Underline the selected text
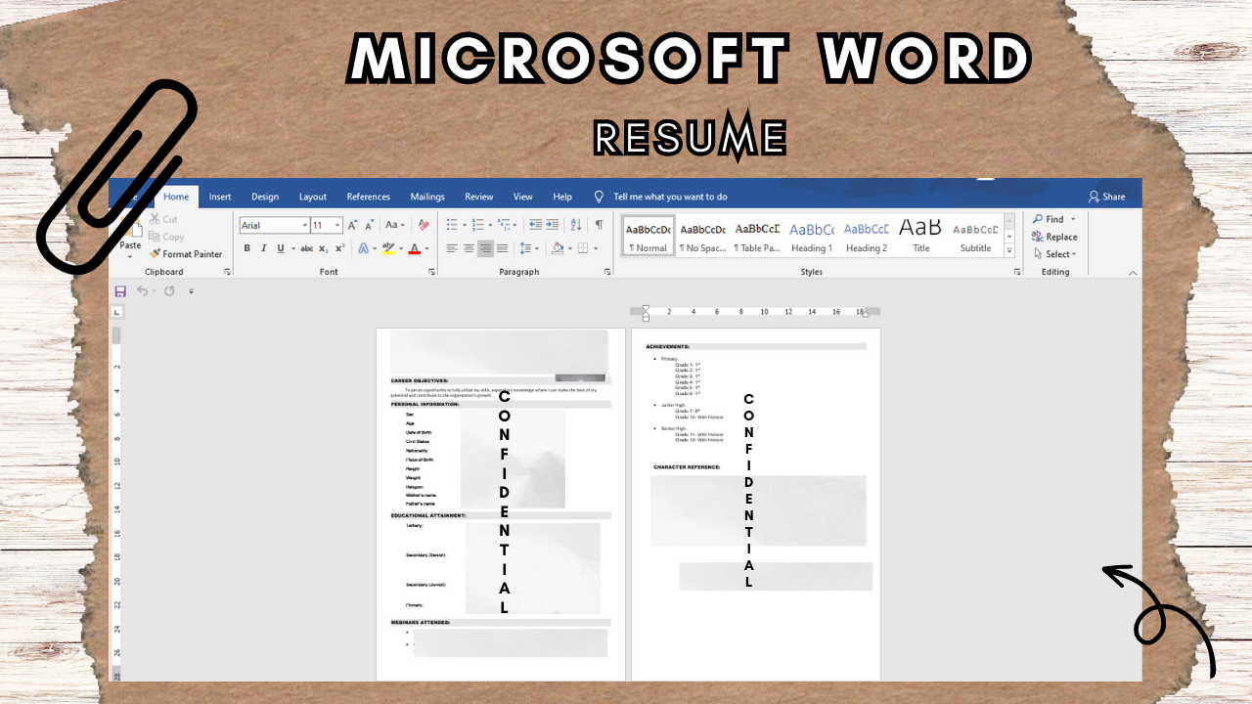The height and width of the screenshot is (704, 1252). coord(280,248)
